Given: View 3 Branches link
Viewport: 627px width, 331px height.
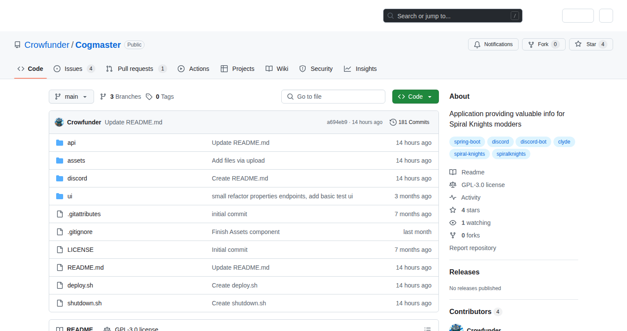Looking at the screenshot, I should 121,97.
